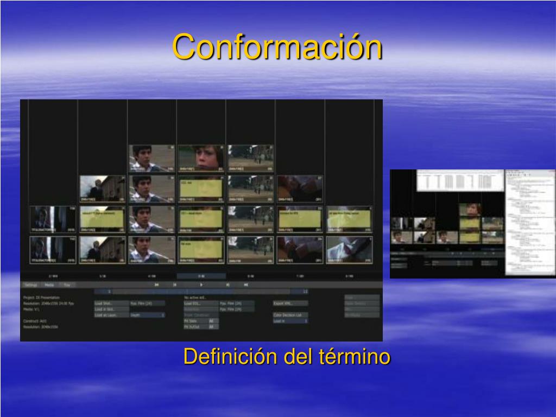Select the crumpled white paper thumbnail without a note
Image resolution: width=556 pixels, height=417 pixels.
coord(349,250)
